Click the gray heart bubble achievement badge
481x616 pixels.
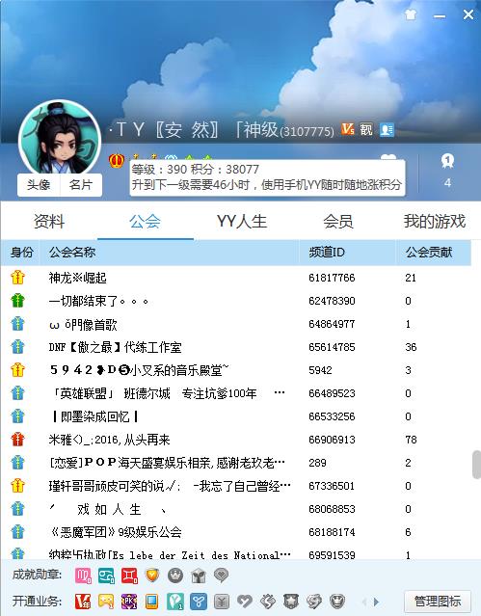point(222,576)
